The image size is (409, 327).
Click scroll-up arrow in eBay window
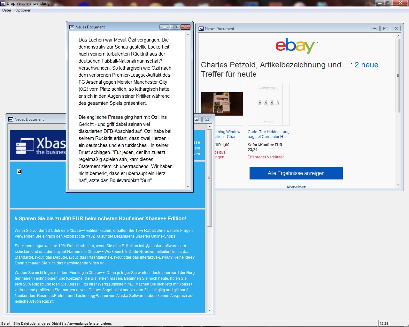click(x=398, y=36)
